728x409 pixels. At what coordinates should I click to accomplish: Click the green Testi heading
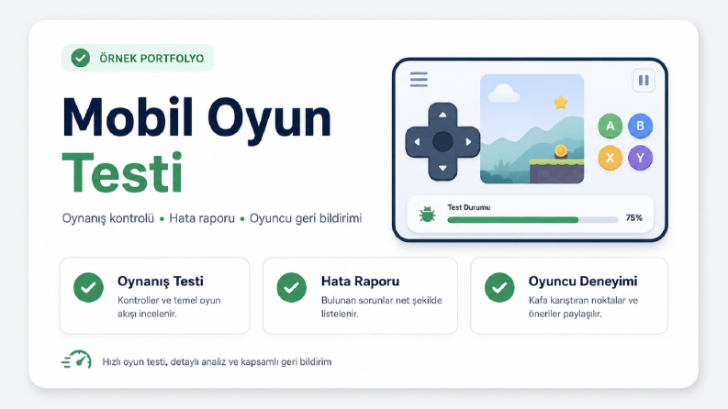[x=122, y=173]
